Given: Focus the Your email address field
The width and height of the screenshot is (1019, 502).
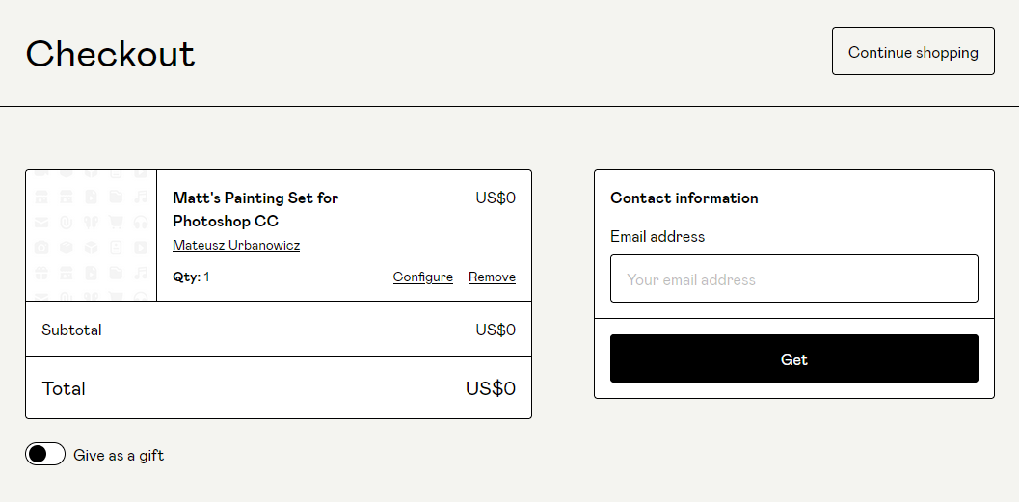Looking at the screenshot, I should [793, 279].
